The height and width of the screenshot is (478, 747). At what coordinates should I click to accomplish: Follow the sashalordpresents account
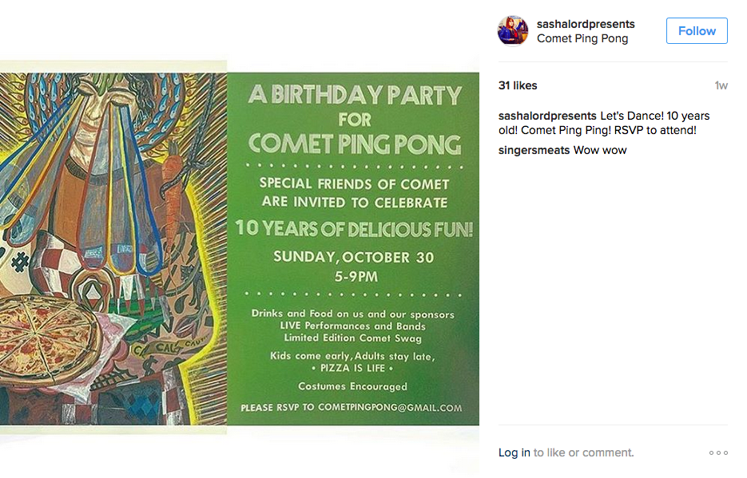pos(697,31)
